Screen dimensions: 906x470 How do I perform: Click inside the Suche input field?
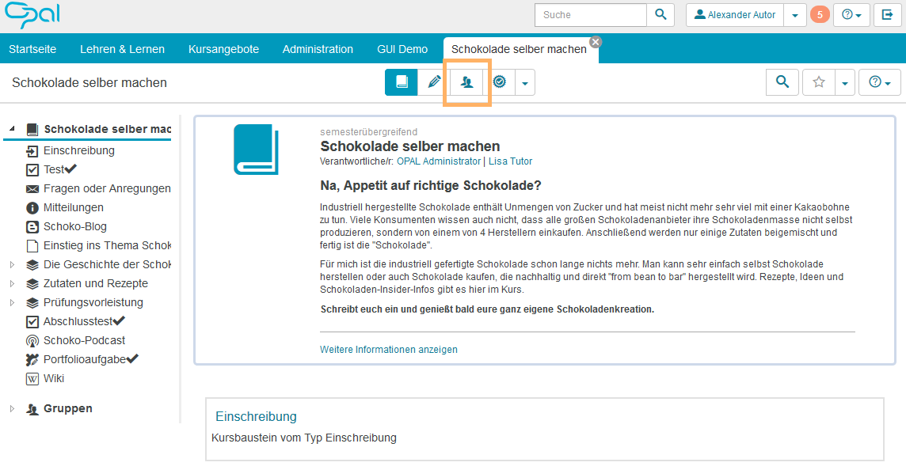click(x=590, y=14)
